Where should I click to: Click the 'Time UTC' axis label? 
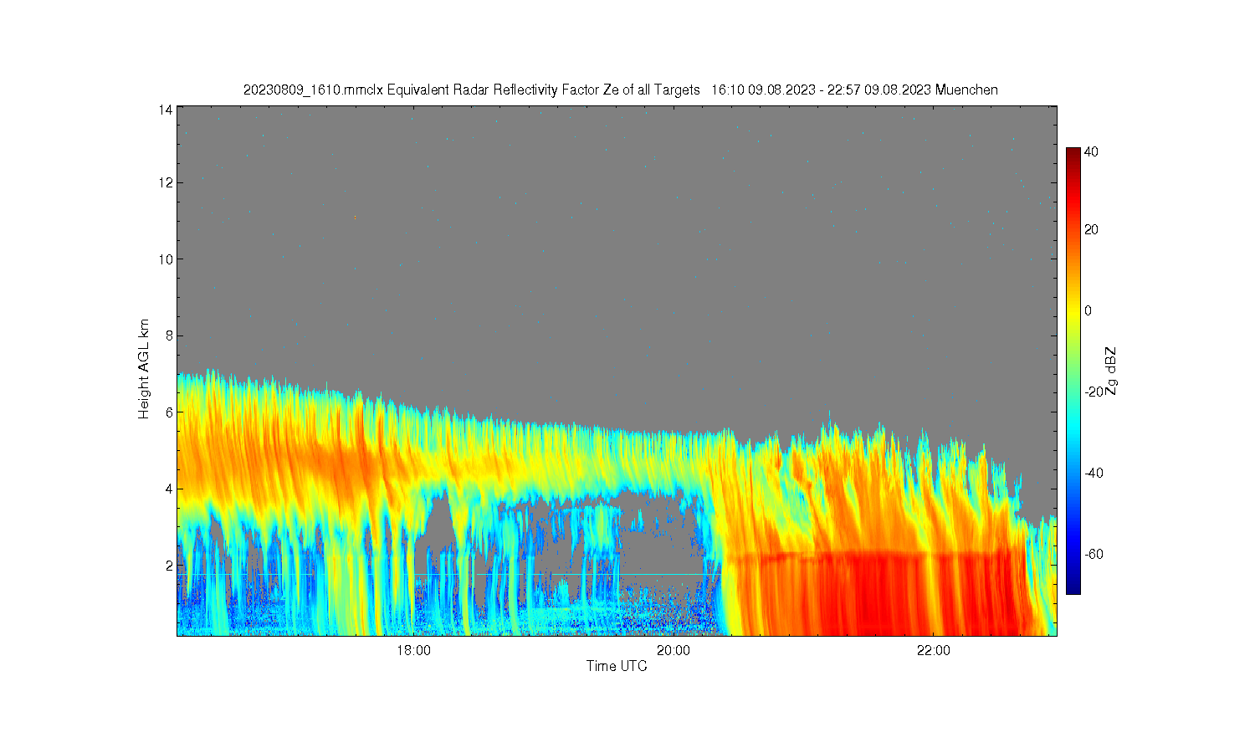click(617, 667)
